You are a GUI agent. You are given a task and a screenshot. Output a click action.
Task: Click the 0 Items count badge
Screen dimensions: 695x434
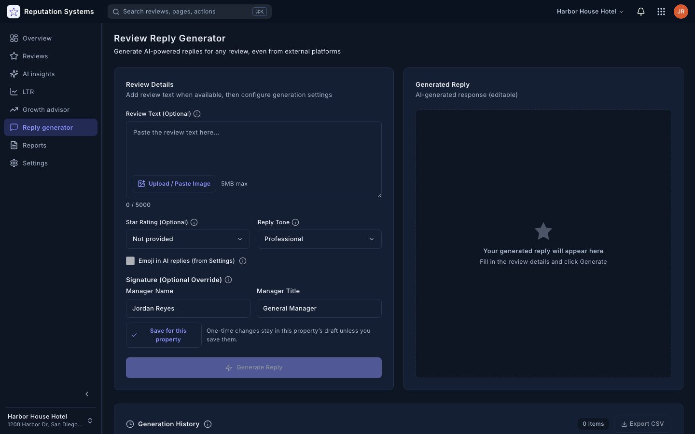[x=593, y=424]
